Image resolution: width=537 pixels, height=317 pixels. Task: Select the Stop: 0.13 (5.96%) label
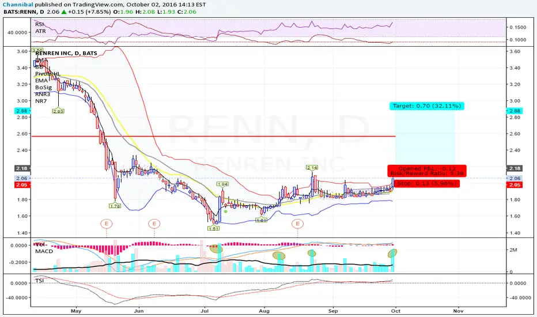point(427,184)
